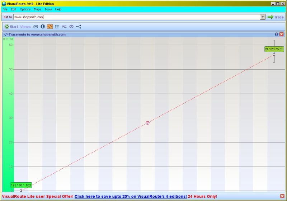Open the File menu

[x=5, y=9]
